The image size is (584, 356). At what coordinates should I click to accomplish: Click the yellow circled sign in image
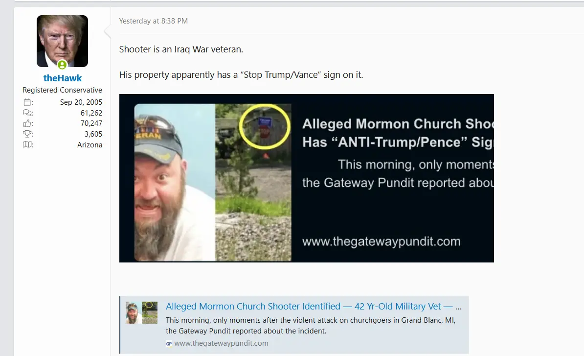point(265,127)
